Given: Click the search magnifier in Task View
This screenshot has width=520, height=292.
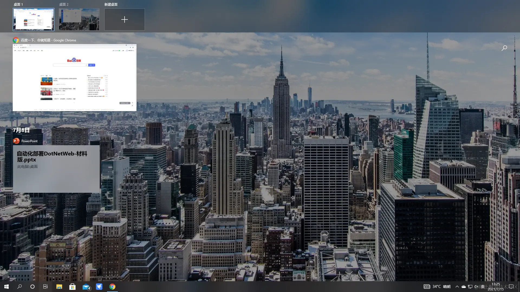Looking at the screenshot, I should 504,48.
